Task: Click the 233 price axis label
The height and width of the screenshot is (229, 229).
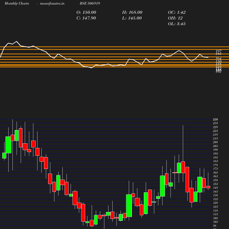Action: pyautogui.click(x=215, y=123)
